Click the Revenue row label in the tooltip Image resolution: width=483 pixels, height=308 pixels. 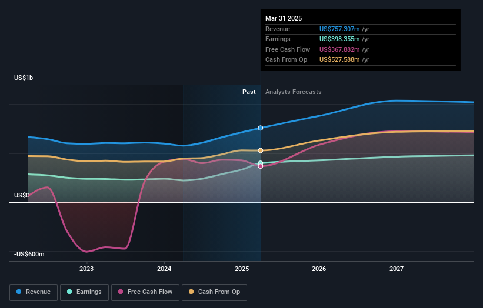pyautogui.click(x=278, y=29)
